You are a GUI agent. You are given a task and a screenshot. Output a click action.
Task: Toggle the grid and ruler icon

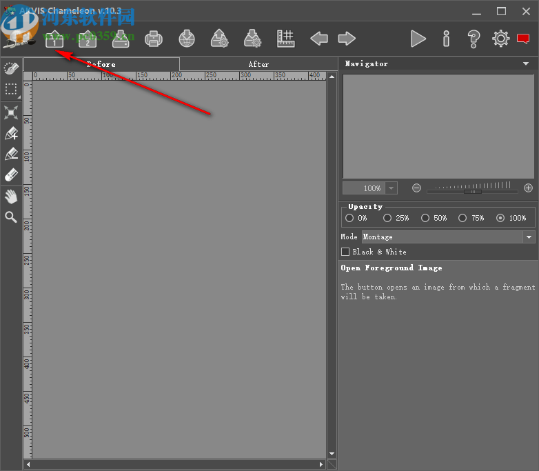[285, 39]
